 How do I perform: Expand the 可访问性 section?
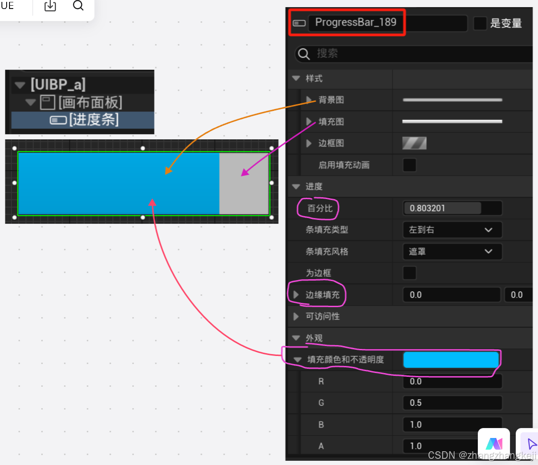tap(295, 316)
